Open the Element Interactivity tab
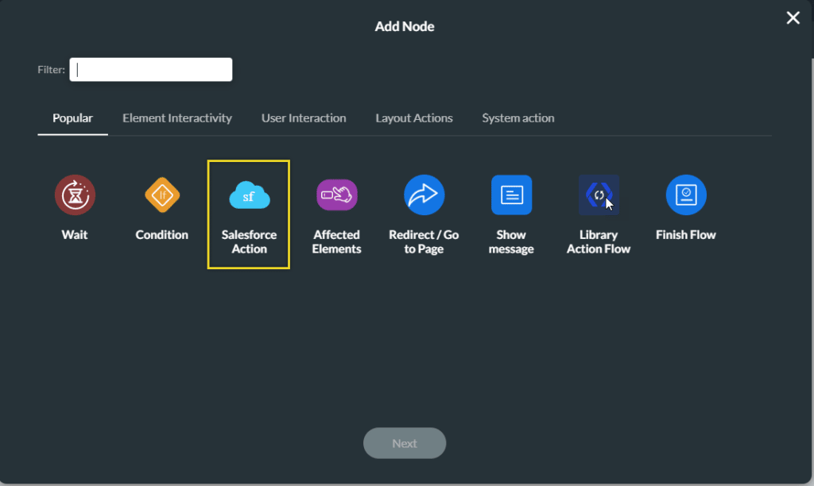Image resolution: width=814 pixels, height=486 pixels. tap(177, 118)
